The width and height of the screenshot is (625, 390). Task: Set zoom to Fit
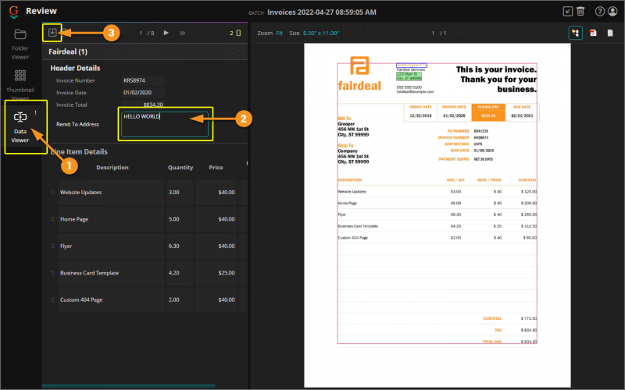click(x=279, y=34)
